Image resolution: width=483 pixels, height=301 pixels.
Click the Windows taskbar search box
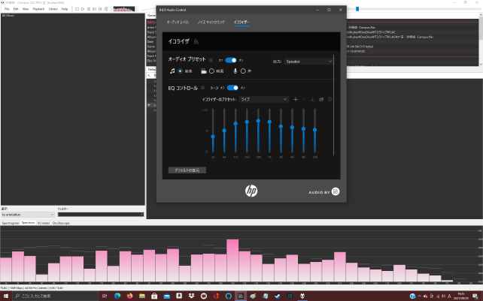[56, 296]
